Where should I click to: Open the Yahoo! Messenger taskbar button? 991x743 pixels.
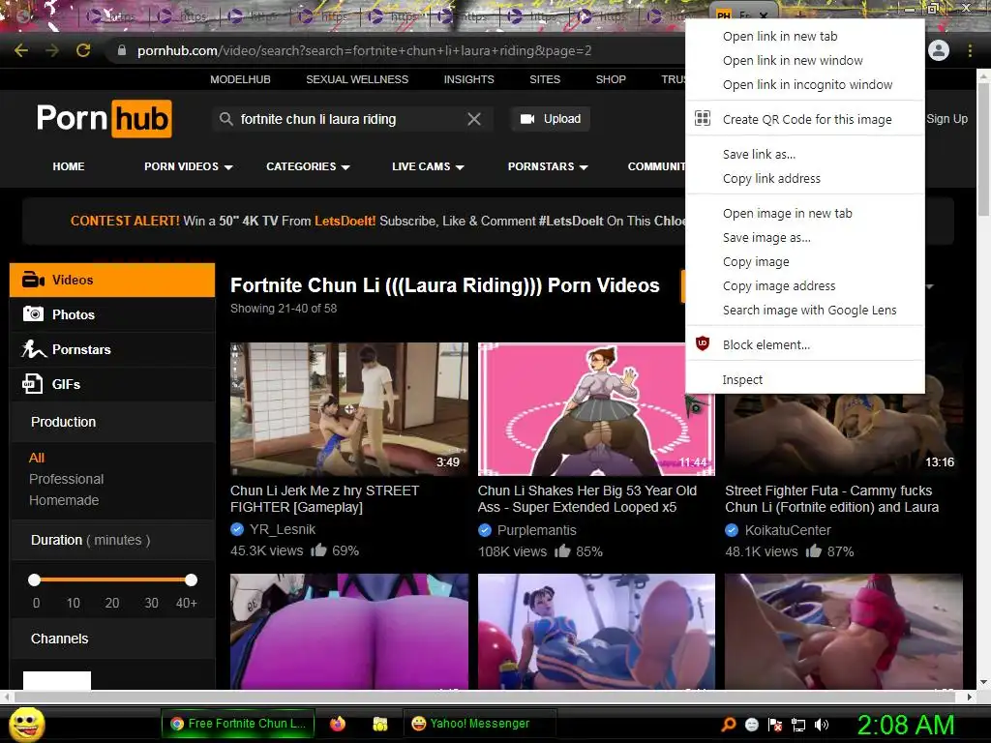tap(480, 724)
